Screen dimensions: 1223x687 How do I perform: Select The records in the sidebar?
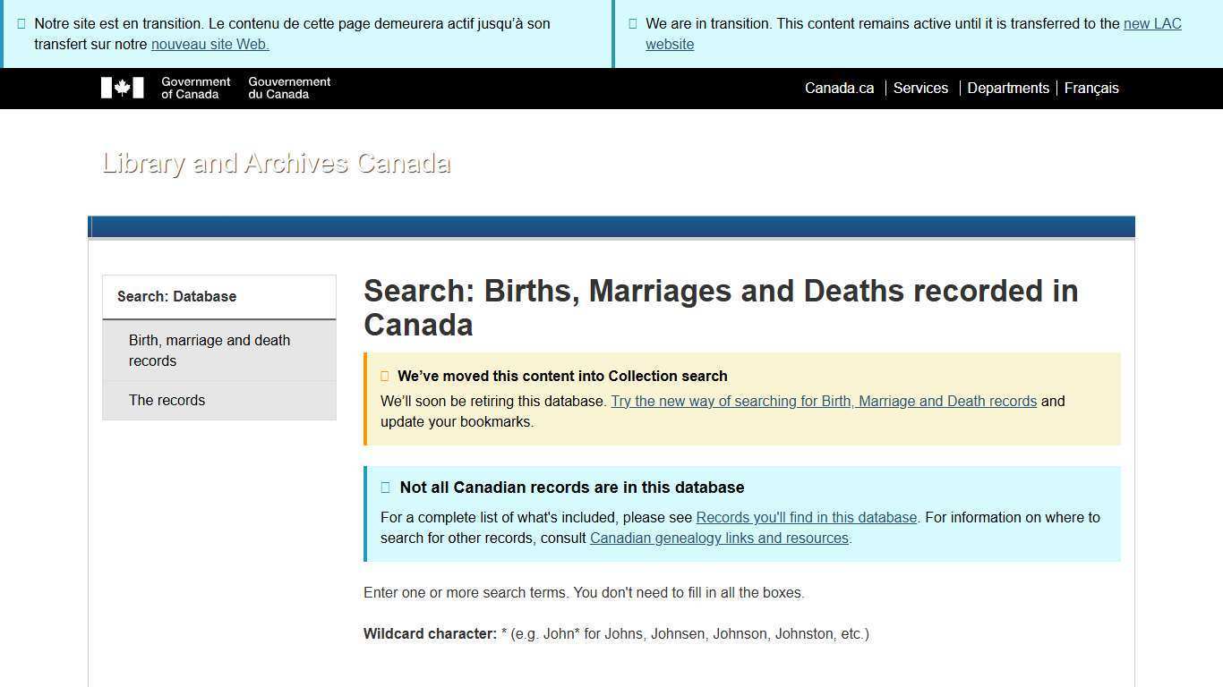[x=167, y=400]
